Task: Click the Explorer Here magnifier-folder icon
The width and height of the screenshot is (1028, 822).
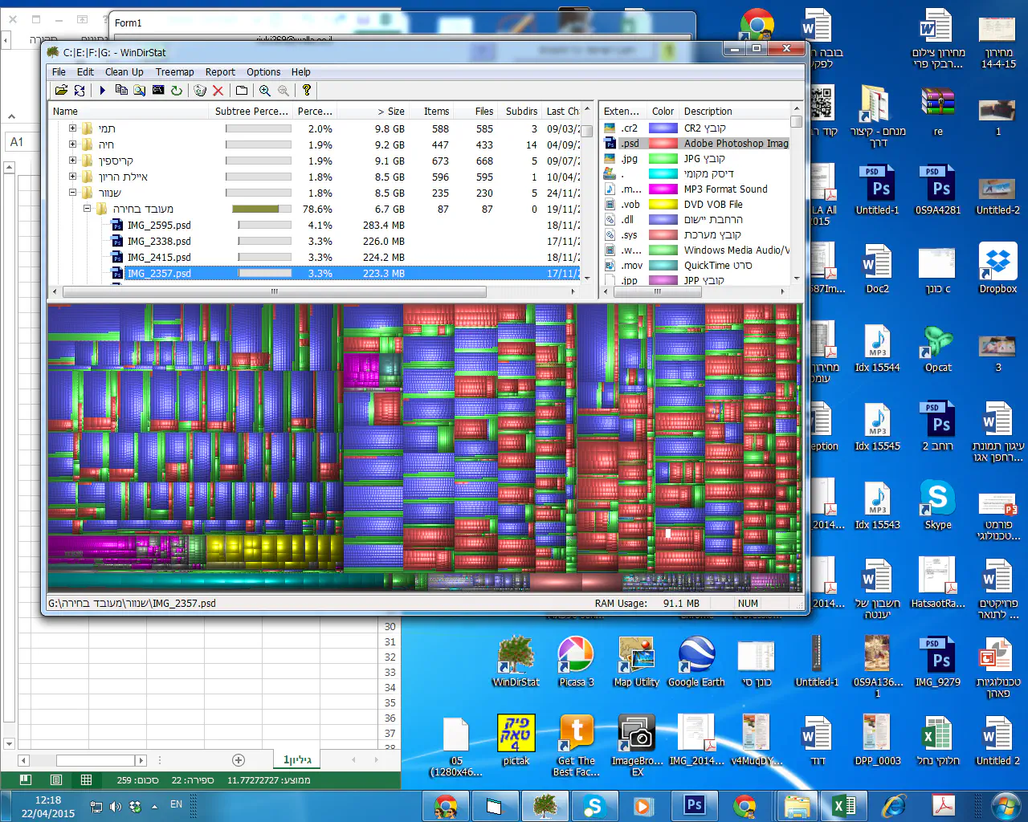Action: (x=140, y=91)
